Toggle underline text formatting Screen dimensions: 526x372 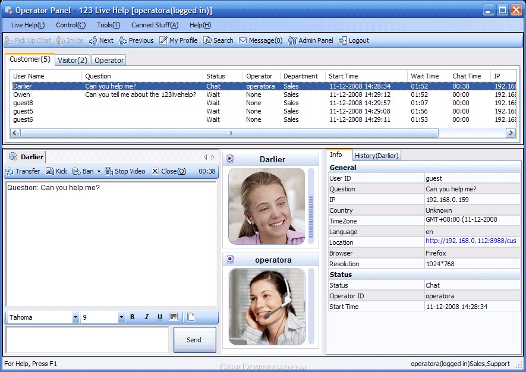point(160,317)
